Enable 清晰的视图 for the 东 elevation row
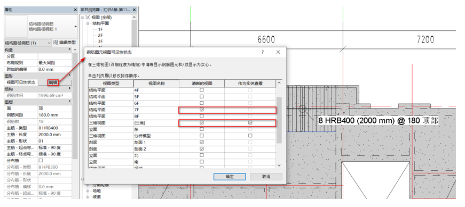Image resolution: width=465 pixels, height=207 pixels. tap(202, 129)
